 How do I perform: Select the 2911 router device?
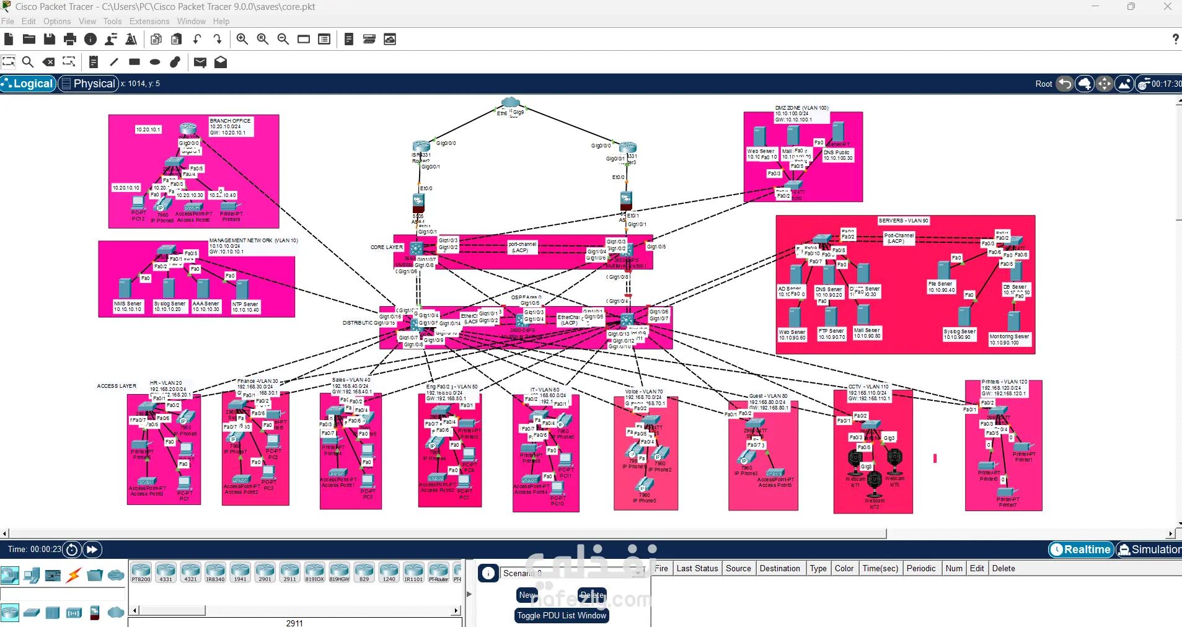289,572
